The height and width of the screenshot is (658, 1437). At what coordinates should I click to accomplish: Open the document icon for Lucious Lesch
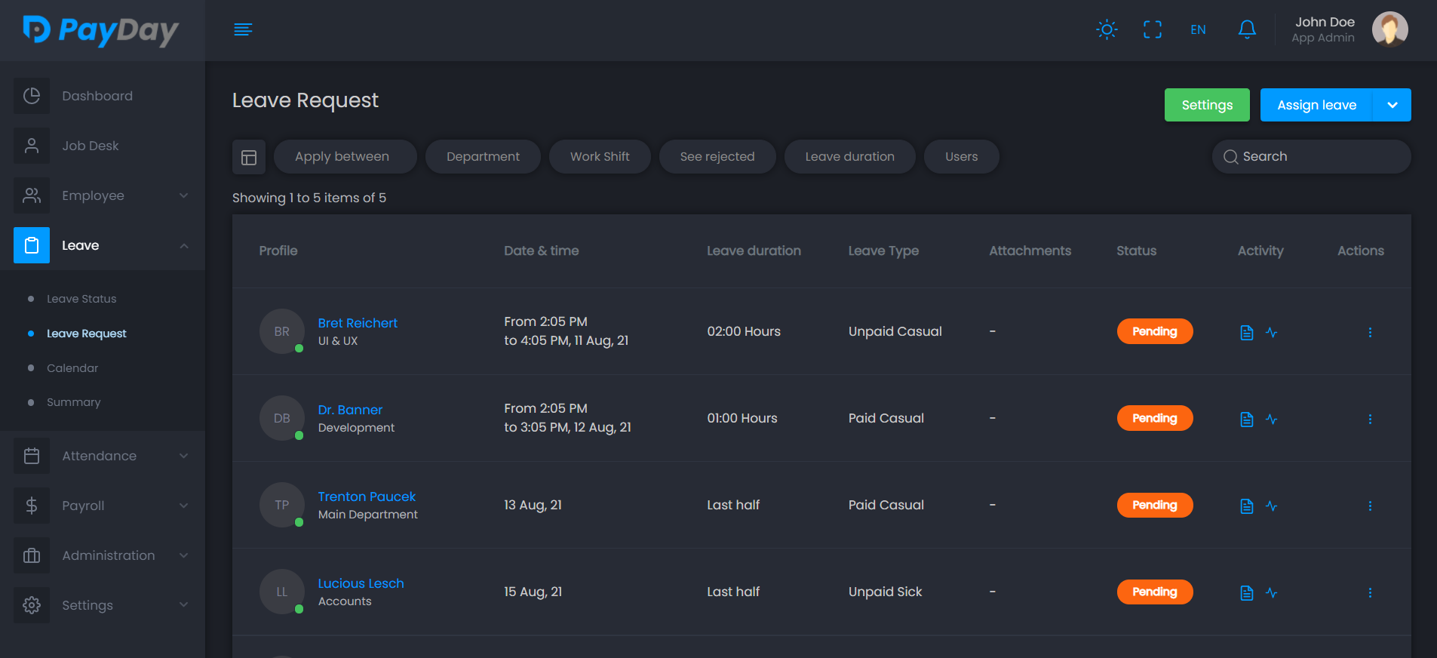click(x=1246, y=592)
